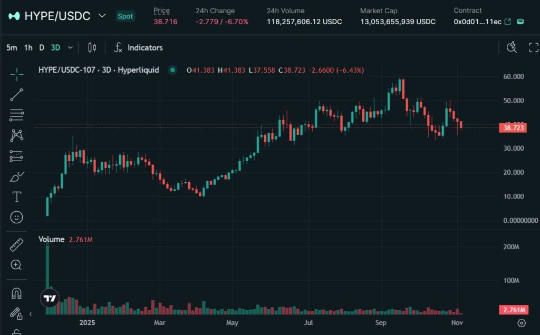Open quick search via the lightning magnifier icon
Image resolution: width=540 pixels, height=335 pixels.
point(510,47)
